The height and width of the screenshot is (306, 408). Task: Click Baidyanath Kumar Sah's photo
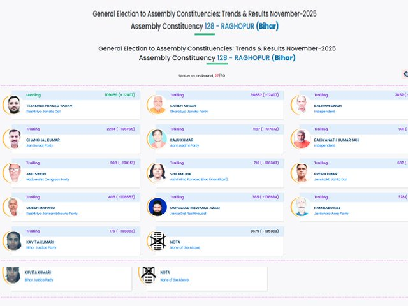pyautogui.click(x=301, y=139)
